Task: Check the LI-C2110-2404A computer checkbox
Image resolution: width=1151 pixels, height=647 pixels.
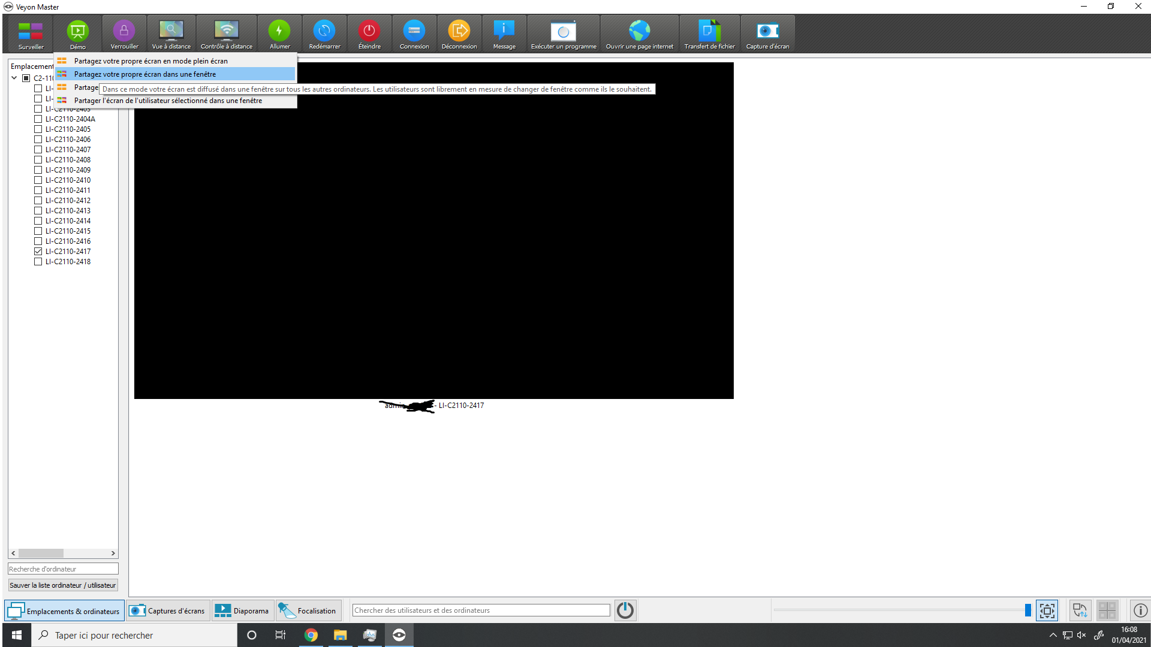Action: [38, 119]
